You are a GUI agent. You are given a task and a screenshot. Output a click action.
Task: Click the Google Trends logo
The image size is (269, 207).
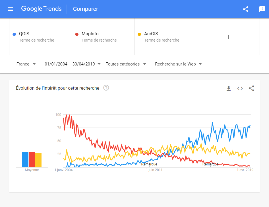coord(42,9)
